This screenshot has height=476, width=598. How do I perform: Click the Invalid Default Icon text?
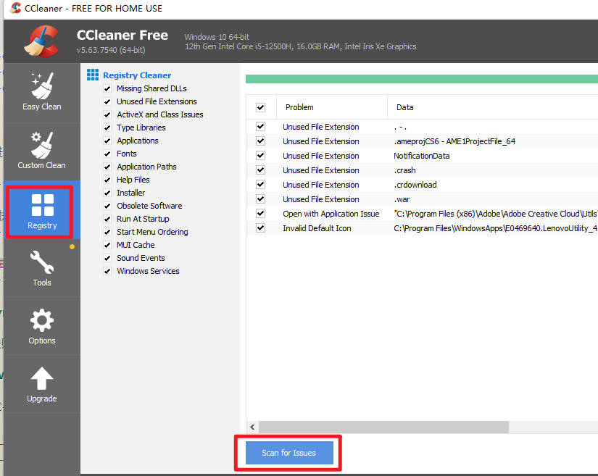point(317,228)
